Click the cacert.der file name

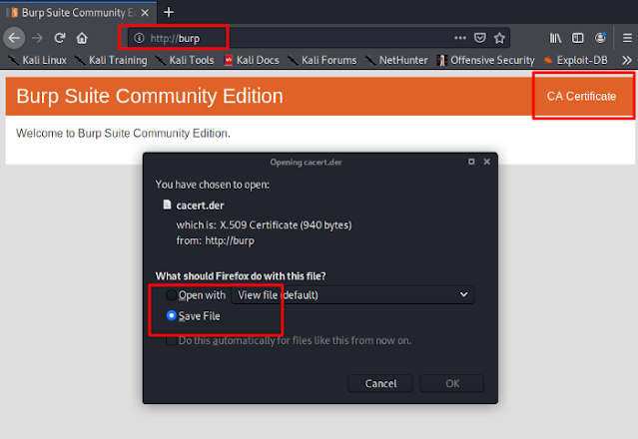pos(200,206)
